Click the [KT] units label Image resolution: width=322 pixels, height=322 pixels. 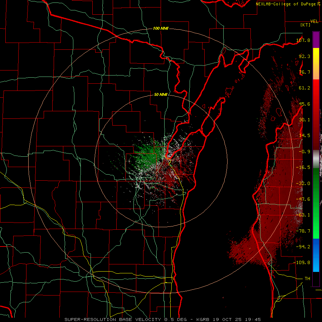coord(305,25)
